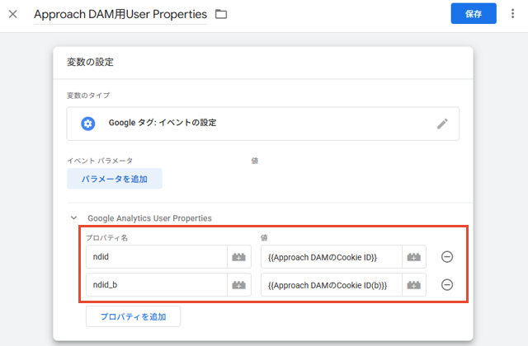Remove the ndid property row

point(447,257)
